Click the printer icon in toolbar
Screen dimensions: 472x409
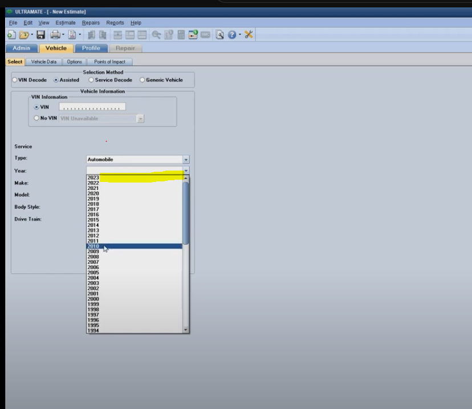click(55, 35)
